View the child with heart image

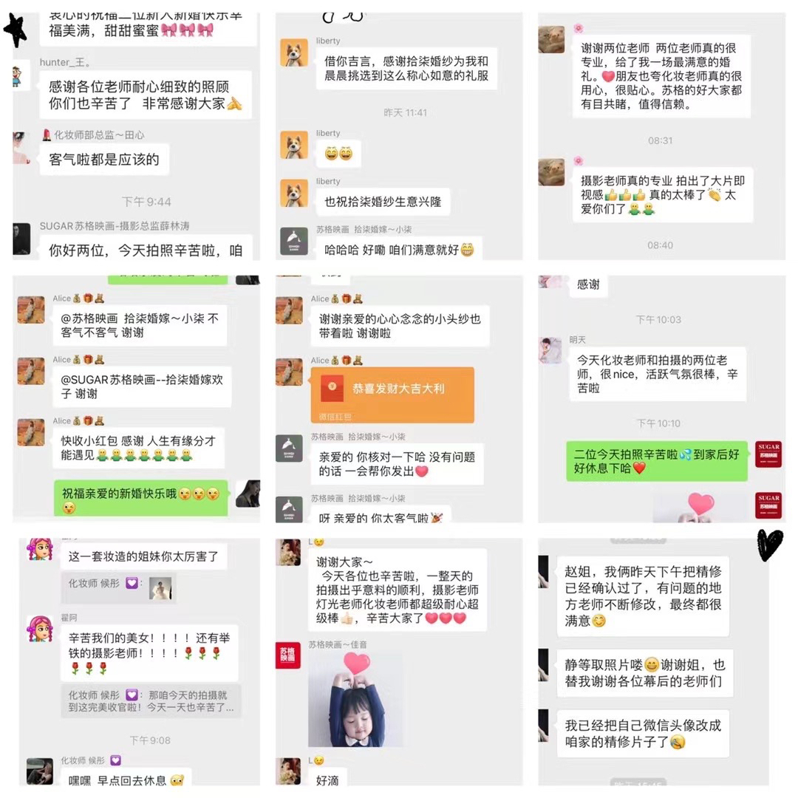pos(355,699)
